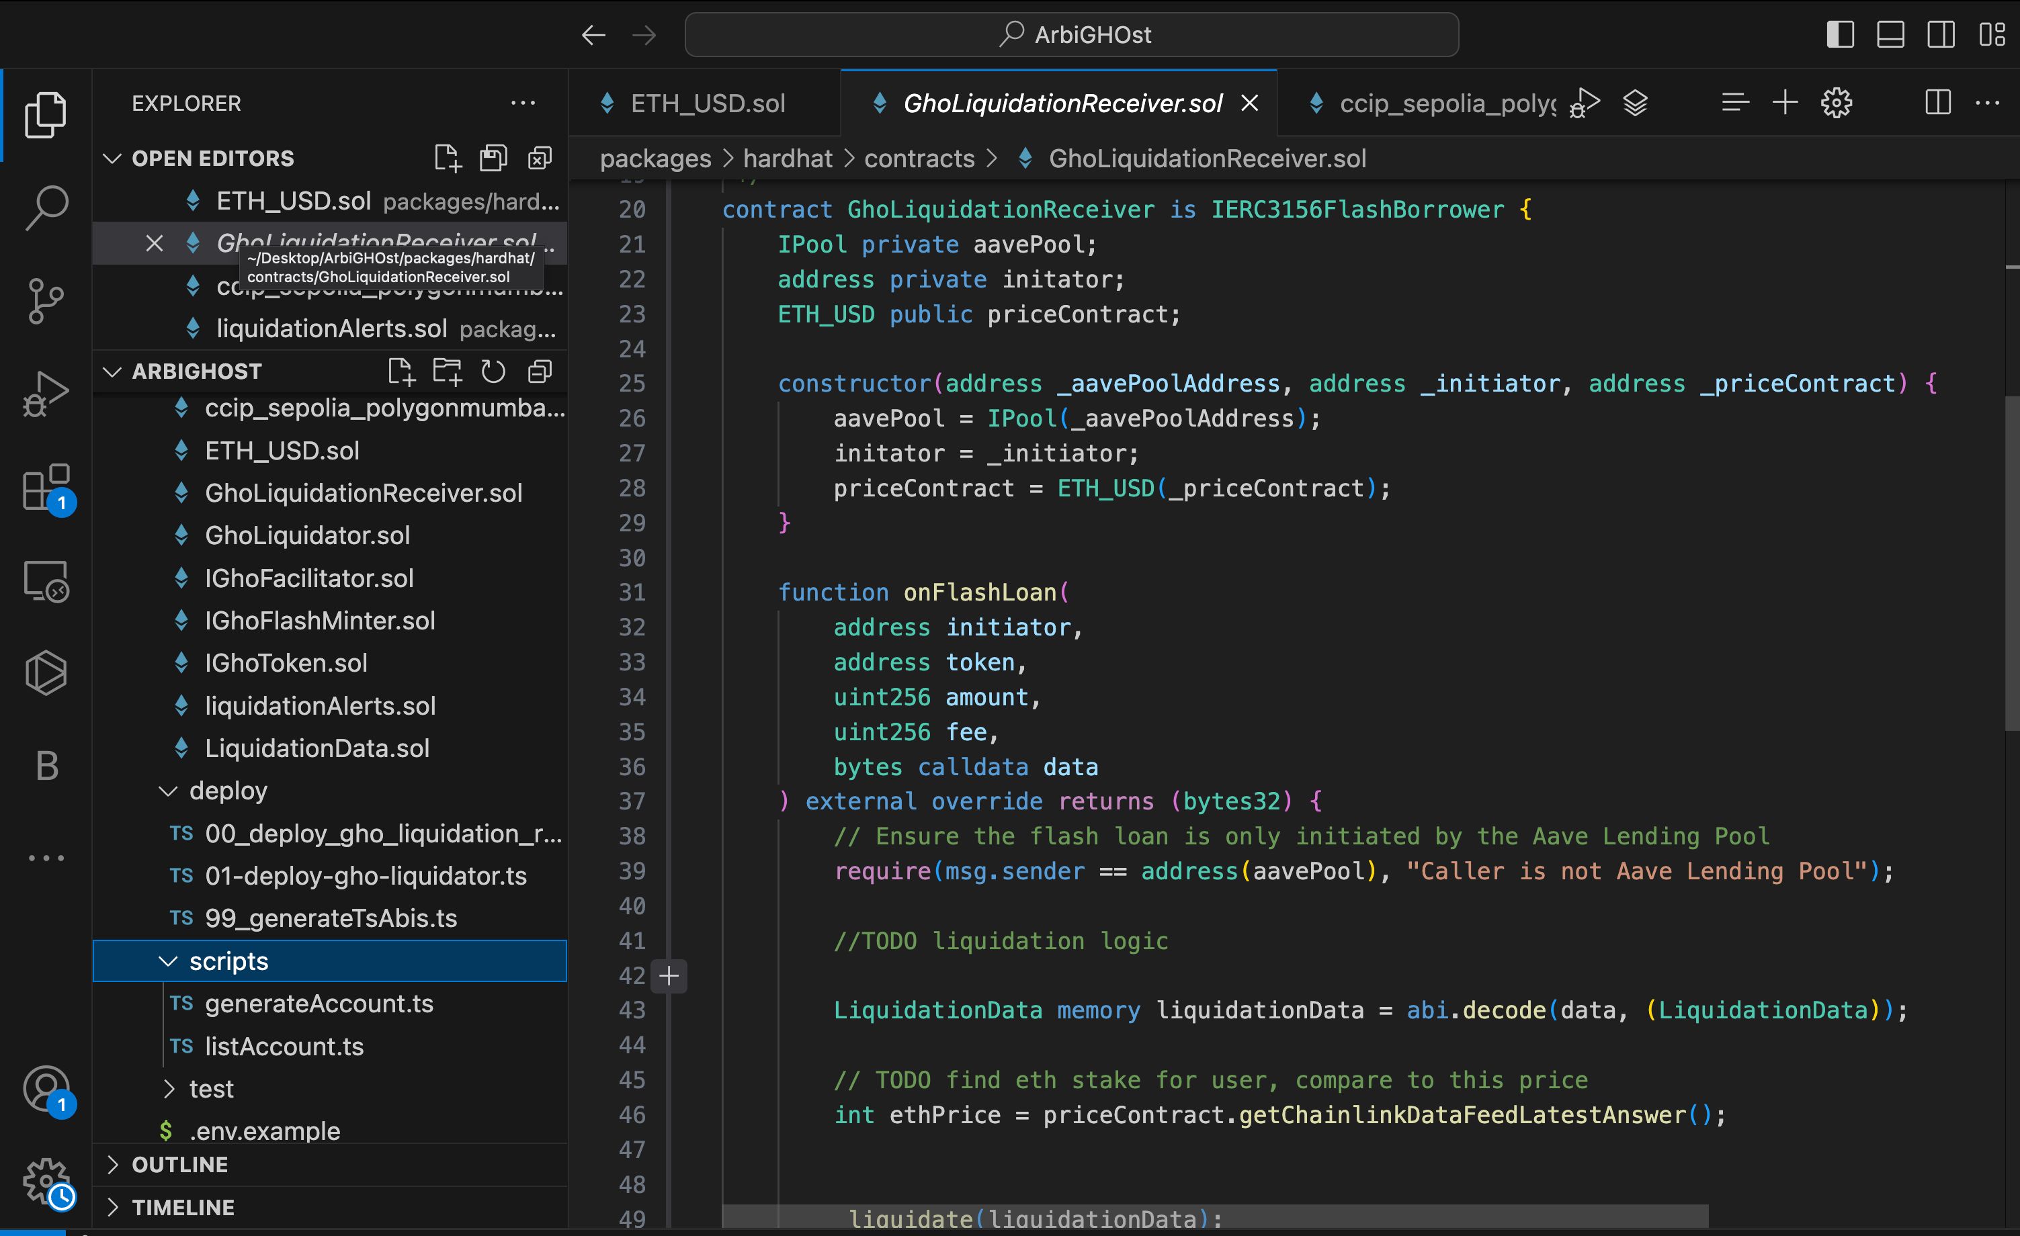Close the GhoLiquidationReceiver.sol tab

[x=1249, y=103]
